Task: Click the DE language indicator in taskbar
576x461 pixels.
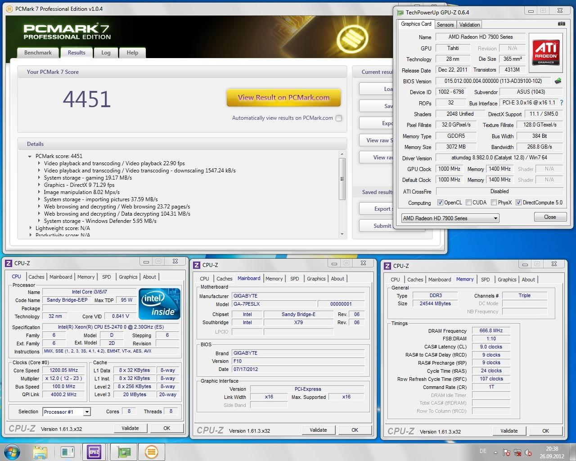Action: click(483, 451)
